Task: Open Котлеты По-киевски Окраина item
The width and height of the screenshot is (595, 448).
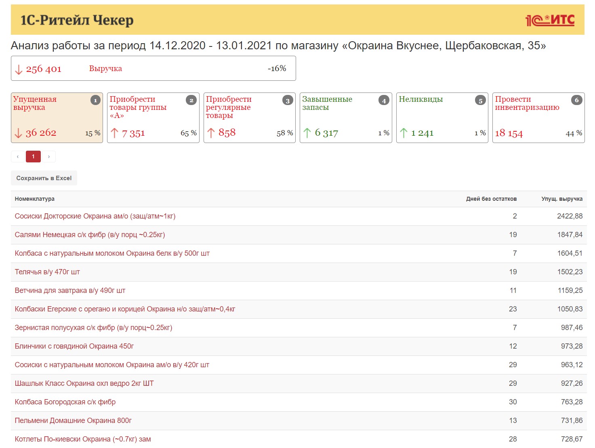Action: 83,439
